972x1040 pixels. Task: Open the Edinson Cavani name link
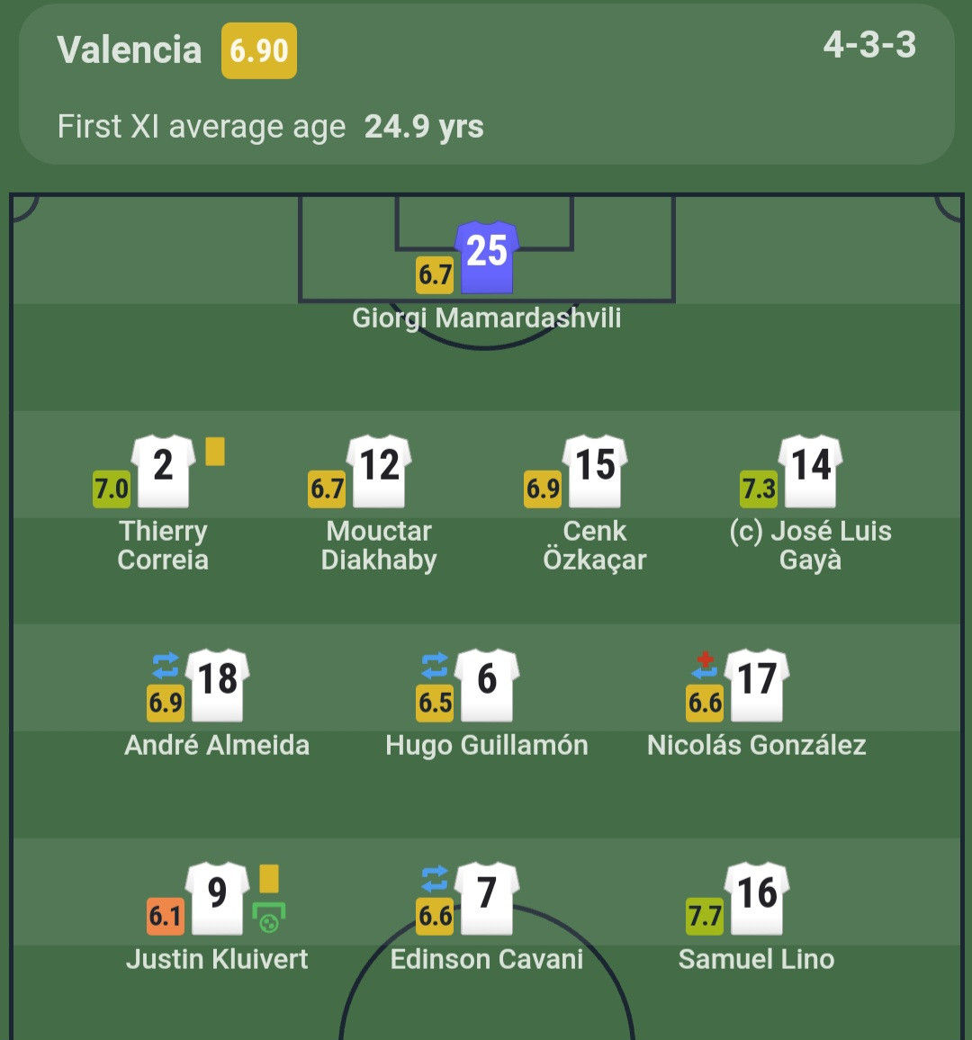pyautogui.click(x=486, y=959)
